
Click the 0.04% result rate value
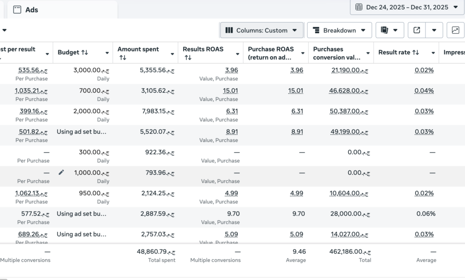[424, 91]
